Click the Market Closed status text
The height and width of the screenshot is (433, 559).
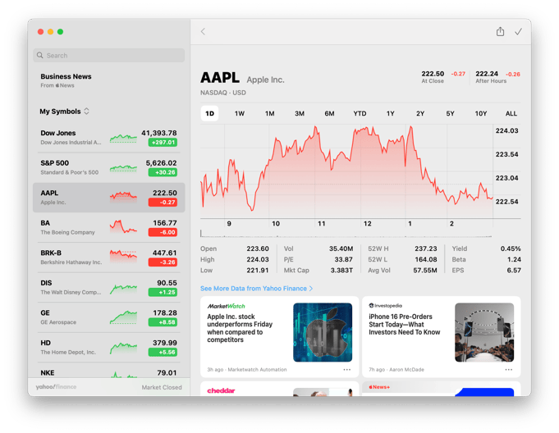(x=162, y=387)
